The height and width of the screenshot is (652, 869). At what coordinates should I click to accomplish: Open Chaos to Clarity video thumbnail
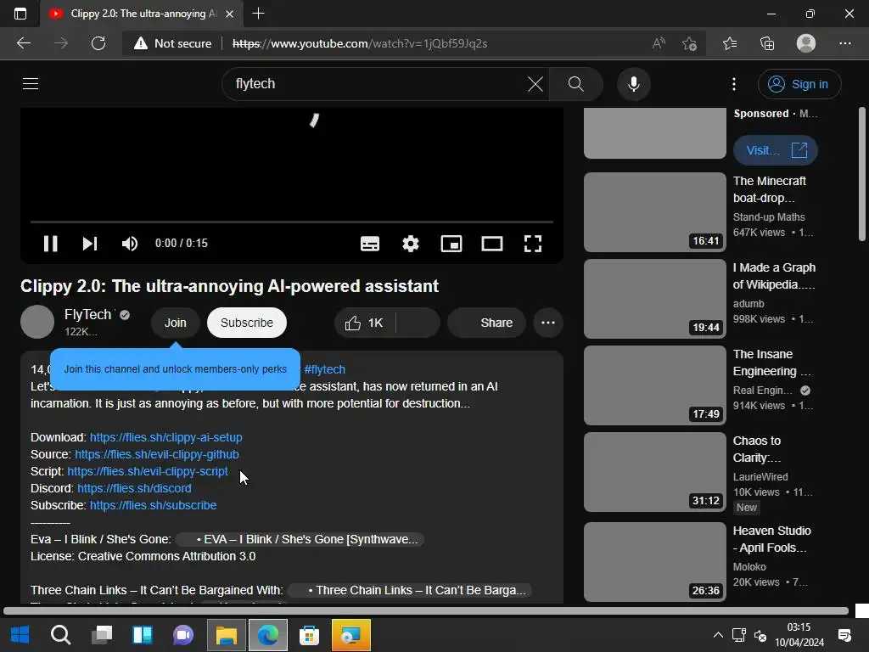pos(655,472)
